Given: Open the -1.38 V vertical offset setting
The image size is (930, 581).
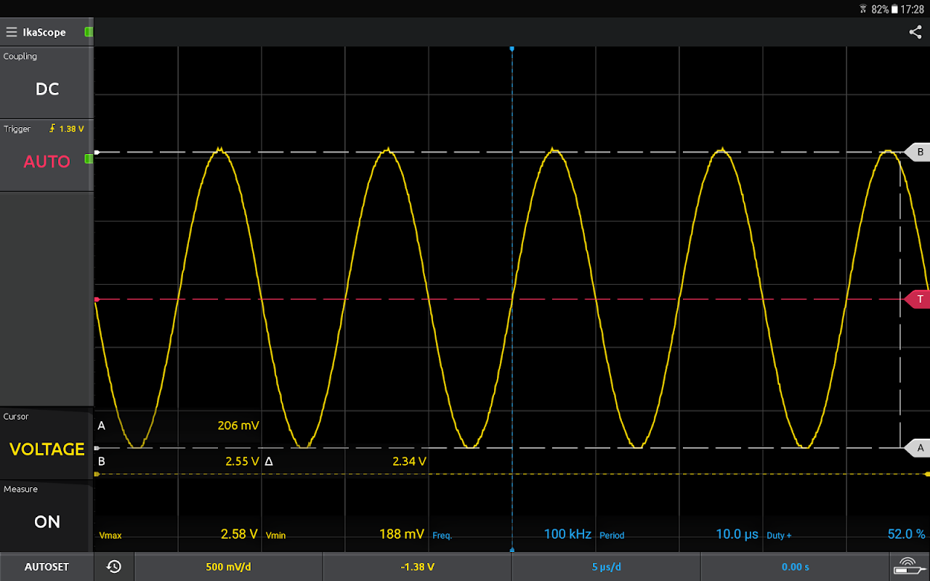Looking at the screenshot, I should click(x=417, y=566).
